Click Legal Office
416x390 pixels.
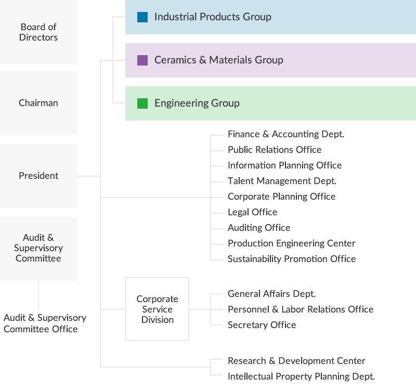[x=252, y=212]
